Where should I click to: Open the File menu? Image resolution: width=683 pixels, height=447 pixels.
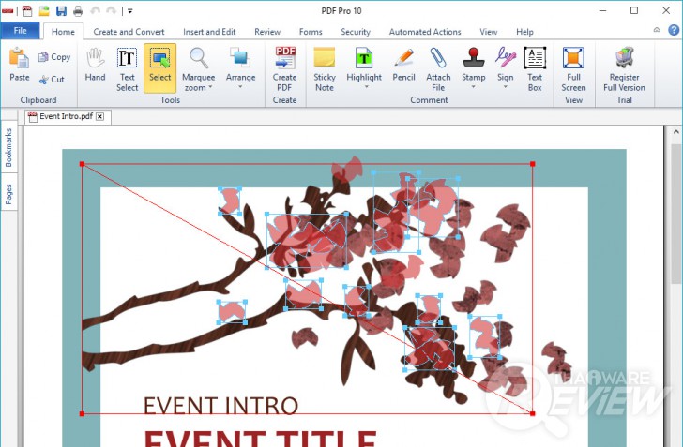(20, 31)
